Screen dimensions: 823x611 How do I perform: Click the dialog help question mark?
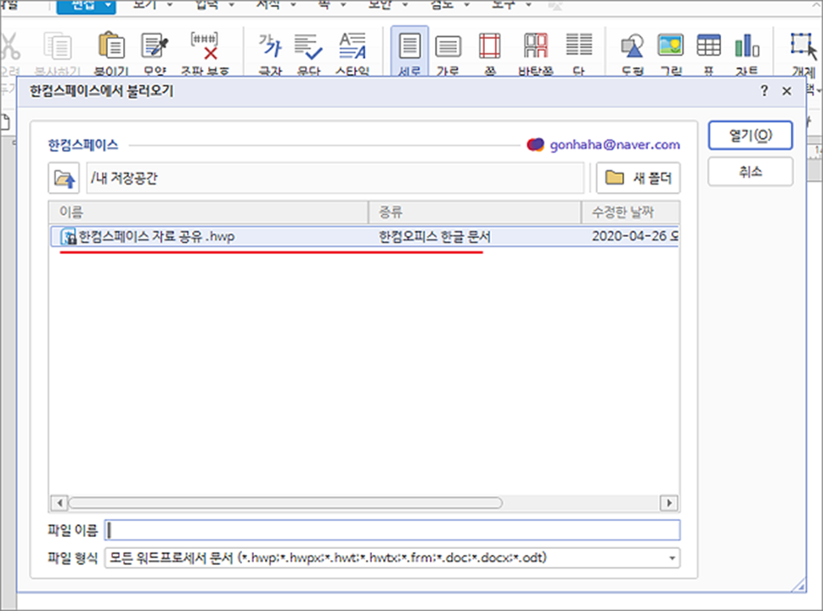pos(764,91)
